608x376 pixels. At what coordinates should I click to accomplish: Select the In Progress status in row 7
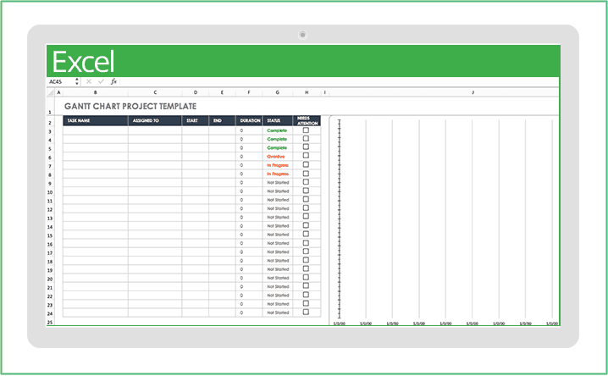277,165
